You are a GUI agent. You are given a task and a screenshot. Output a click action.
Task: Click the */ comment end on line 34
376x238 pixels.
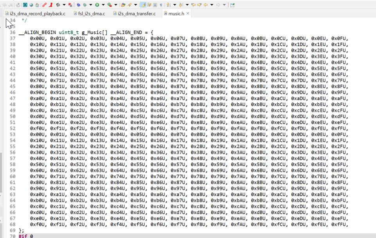[24, 20]
